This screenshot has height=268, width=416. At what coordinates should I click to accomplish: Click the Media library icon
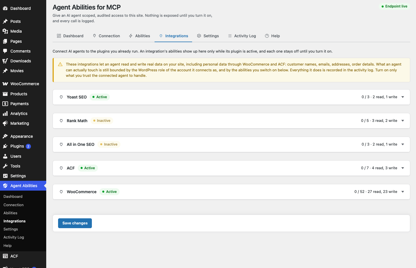5,31
